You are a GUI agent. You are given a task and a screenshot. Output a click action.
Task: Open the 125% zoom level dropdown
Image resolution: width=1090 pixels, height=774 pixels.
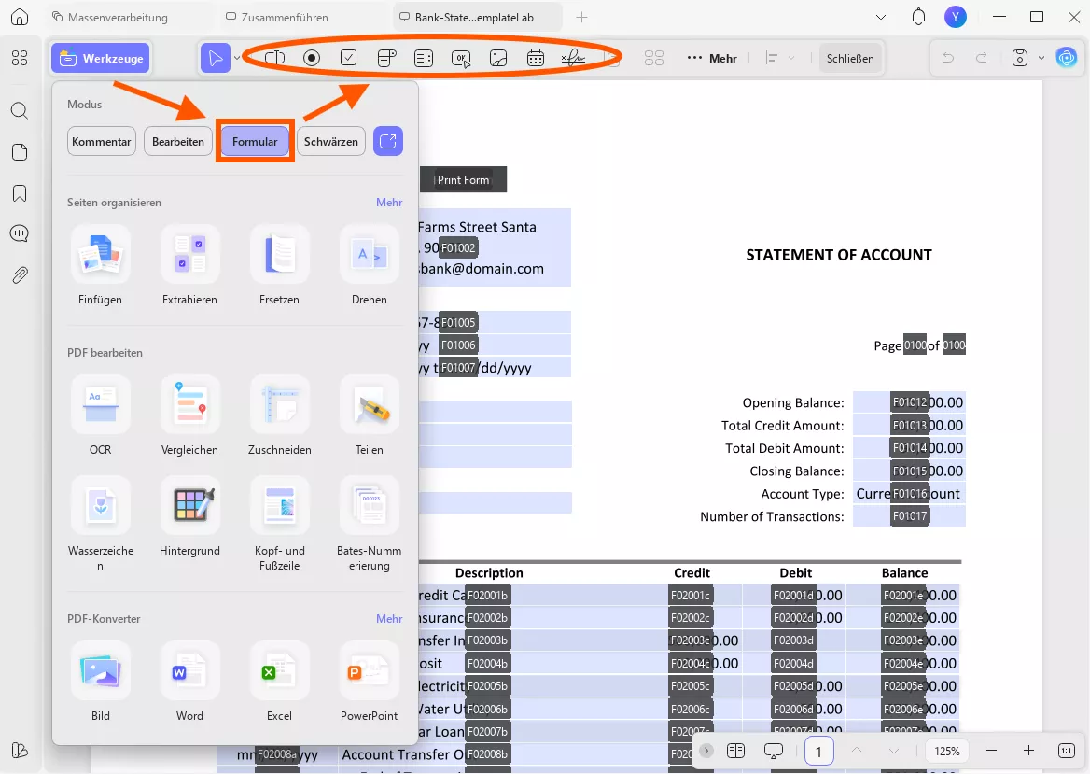tap(947, 751)
